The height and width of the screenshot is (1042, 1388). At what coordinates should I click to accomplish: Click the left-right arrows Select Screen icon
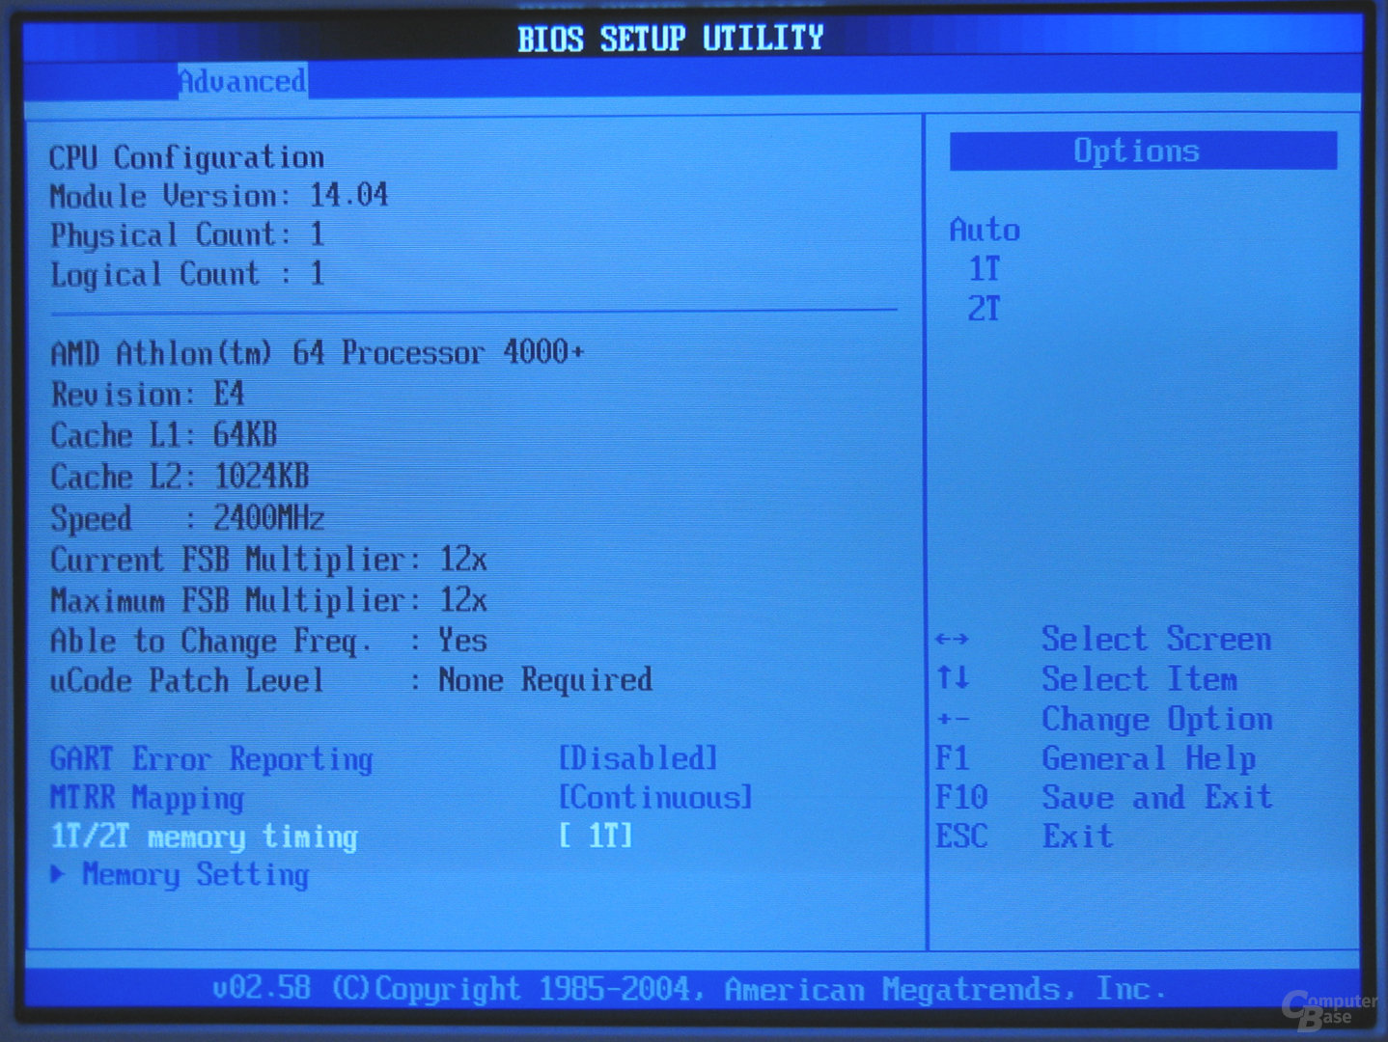[952, 640]
